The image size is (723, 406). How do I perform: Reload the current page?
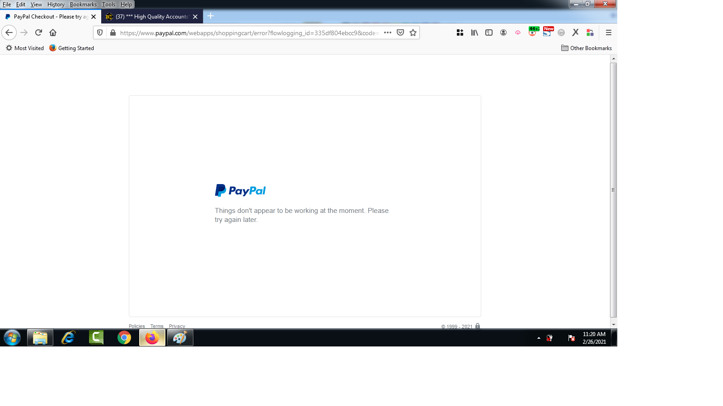coord(38,32)
